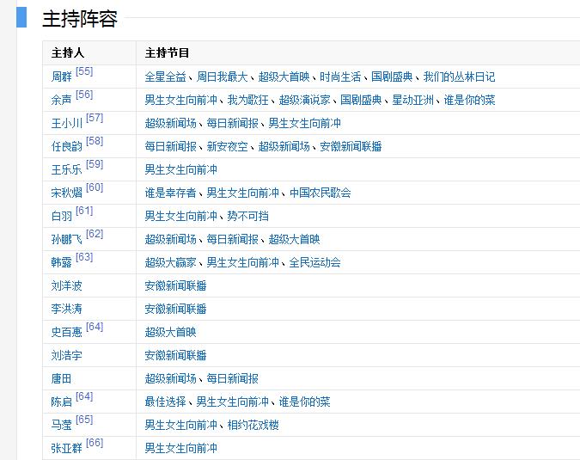Open host link 李洪涛
The height and width of the screenshot is (460, 580).
point(66,309)
